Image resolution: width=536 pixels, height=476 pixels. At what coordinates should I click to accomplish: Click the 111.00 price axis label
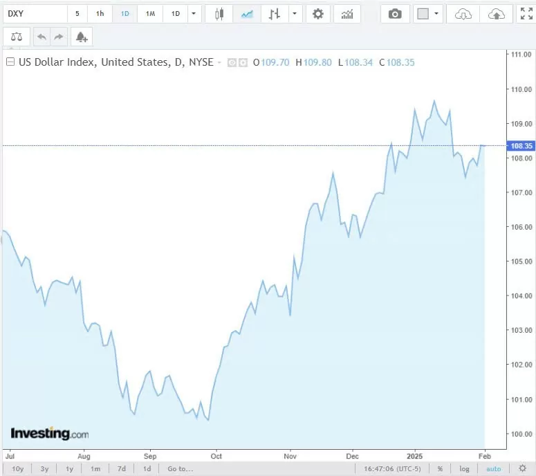521,55
